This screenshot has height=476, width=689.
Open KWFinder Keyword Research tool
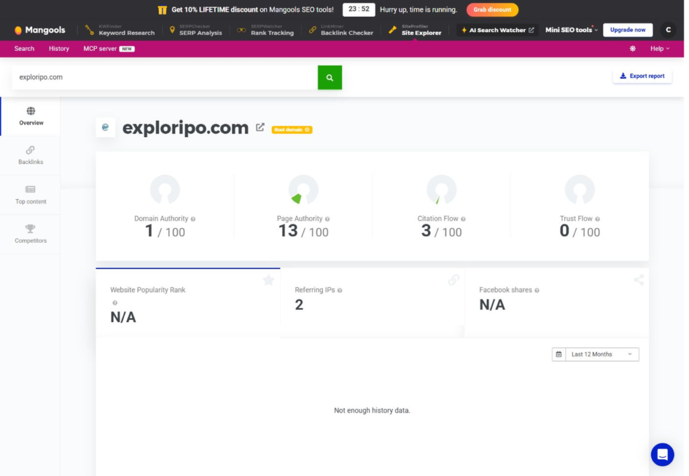click(120, 30)
